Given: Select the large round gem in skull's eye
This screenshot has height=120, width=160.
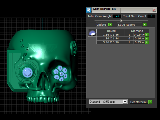Looking at the screenshot, I should pyautogui.click(x=28, y=72).
